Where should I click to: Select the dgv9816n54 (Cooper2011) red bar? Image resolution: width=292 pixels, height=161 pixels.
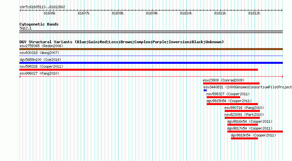pos(242,125)
